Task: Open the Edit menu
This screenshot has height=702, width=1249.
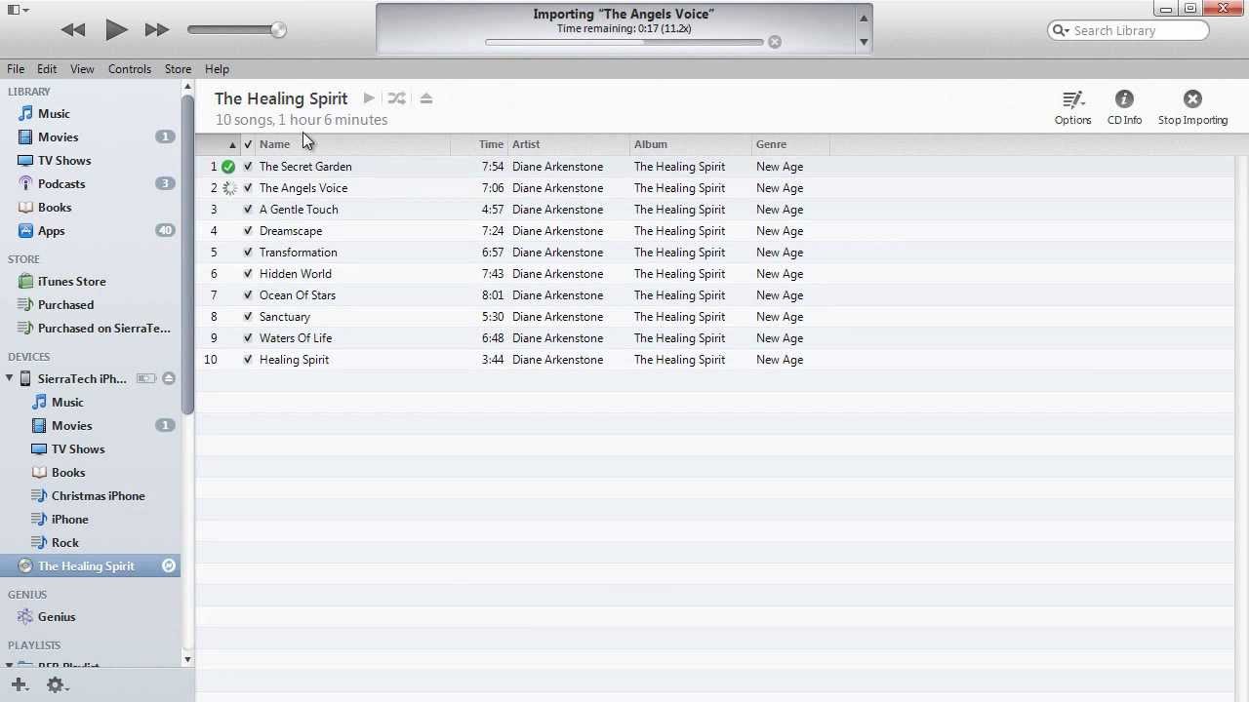Action: (47, 69)
